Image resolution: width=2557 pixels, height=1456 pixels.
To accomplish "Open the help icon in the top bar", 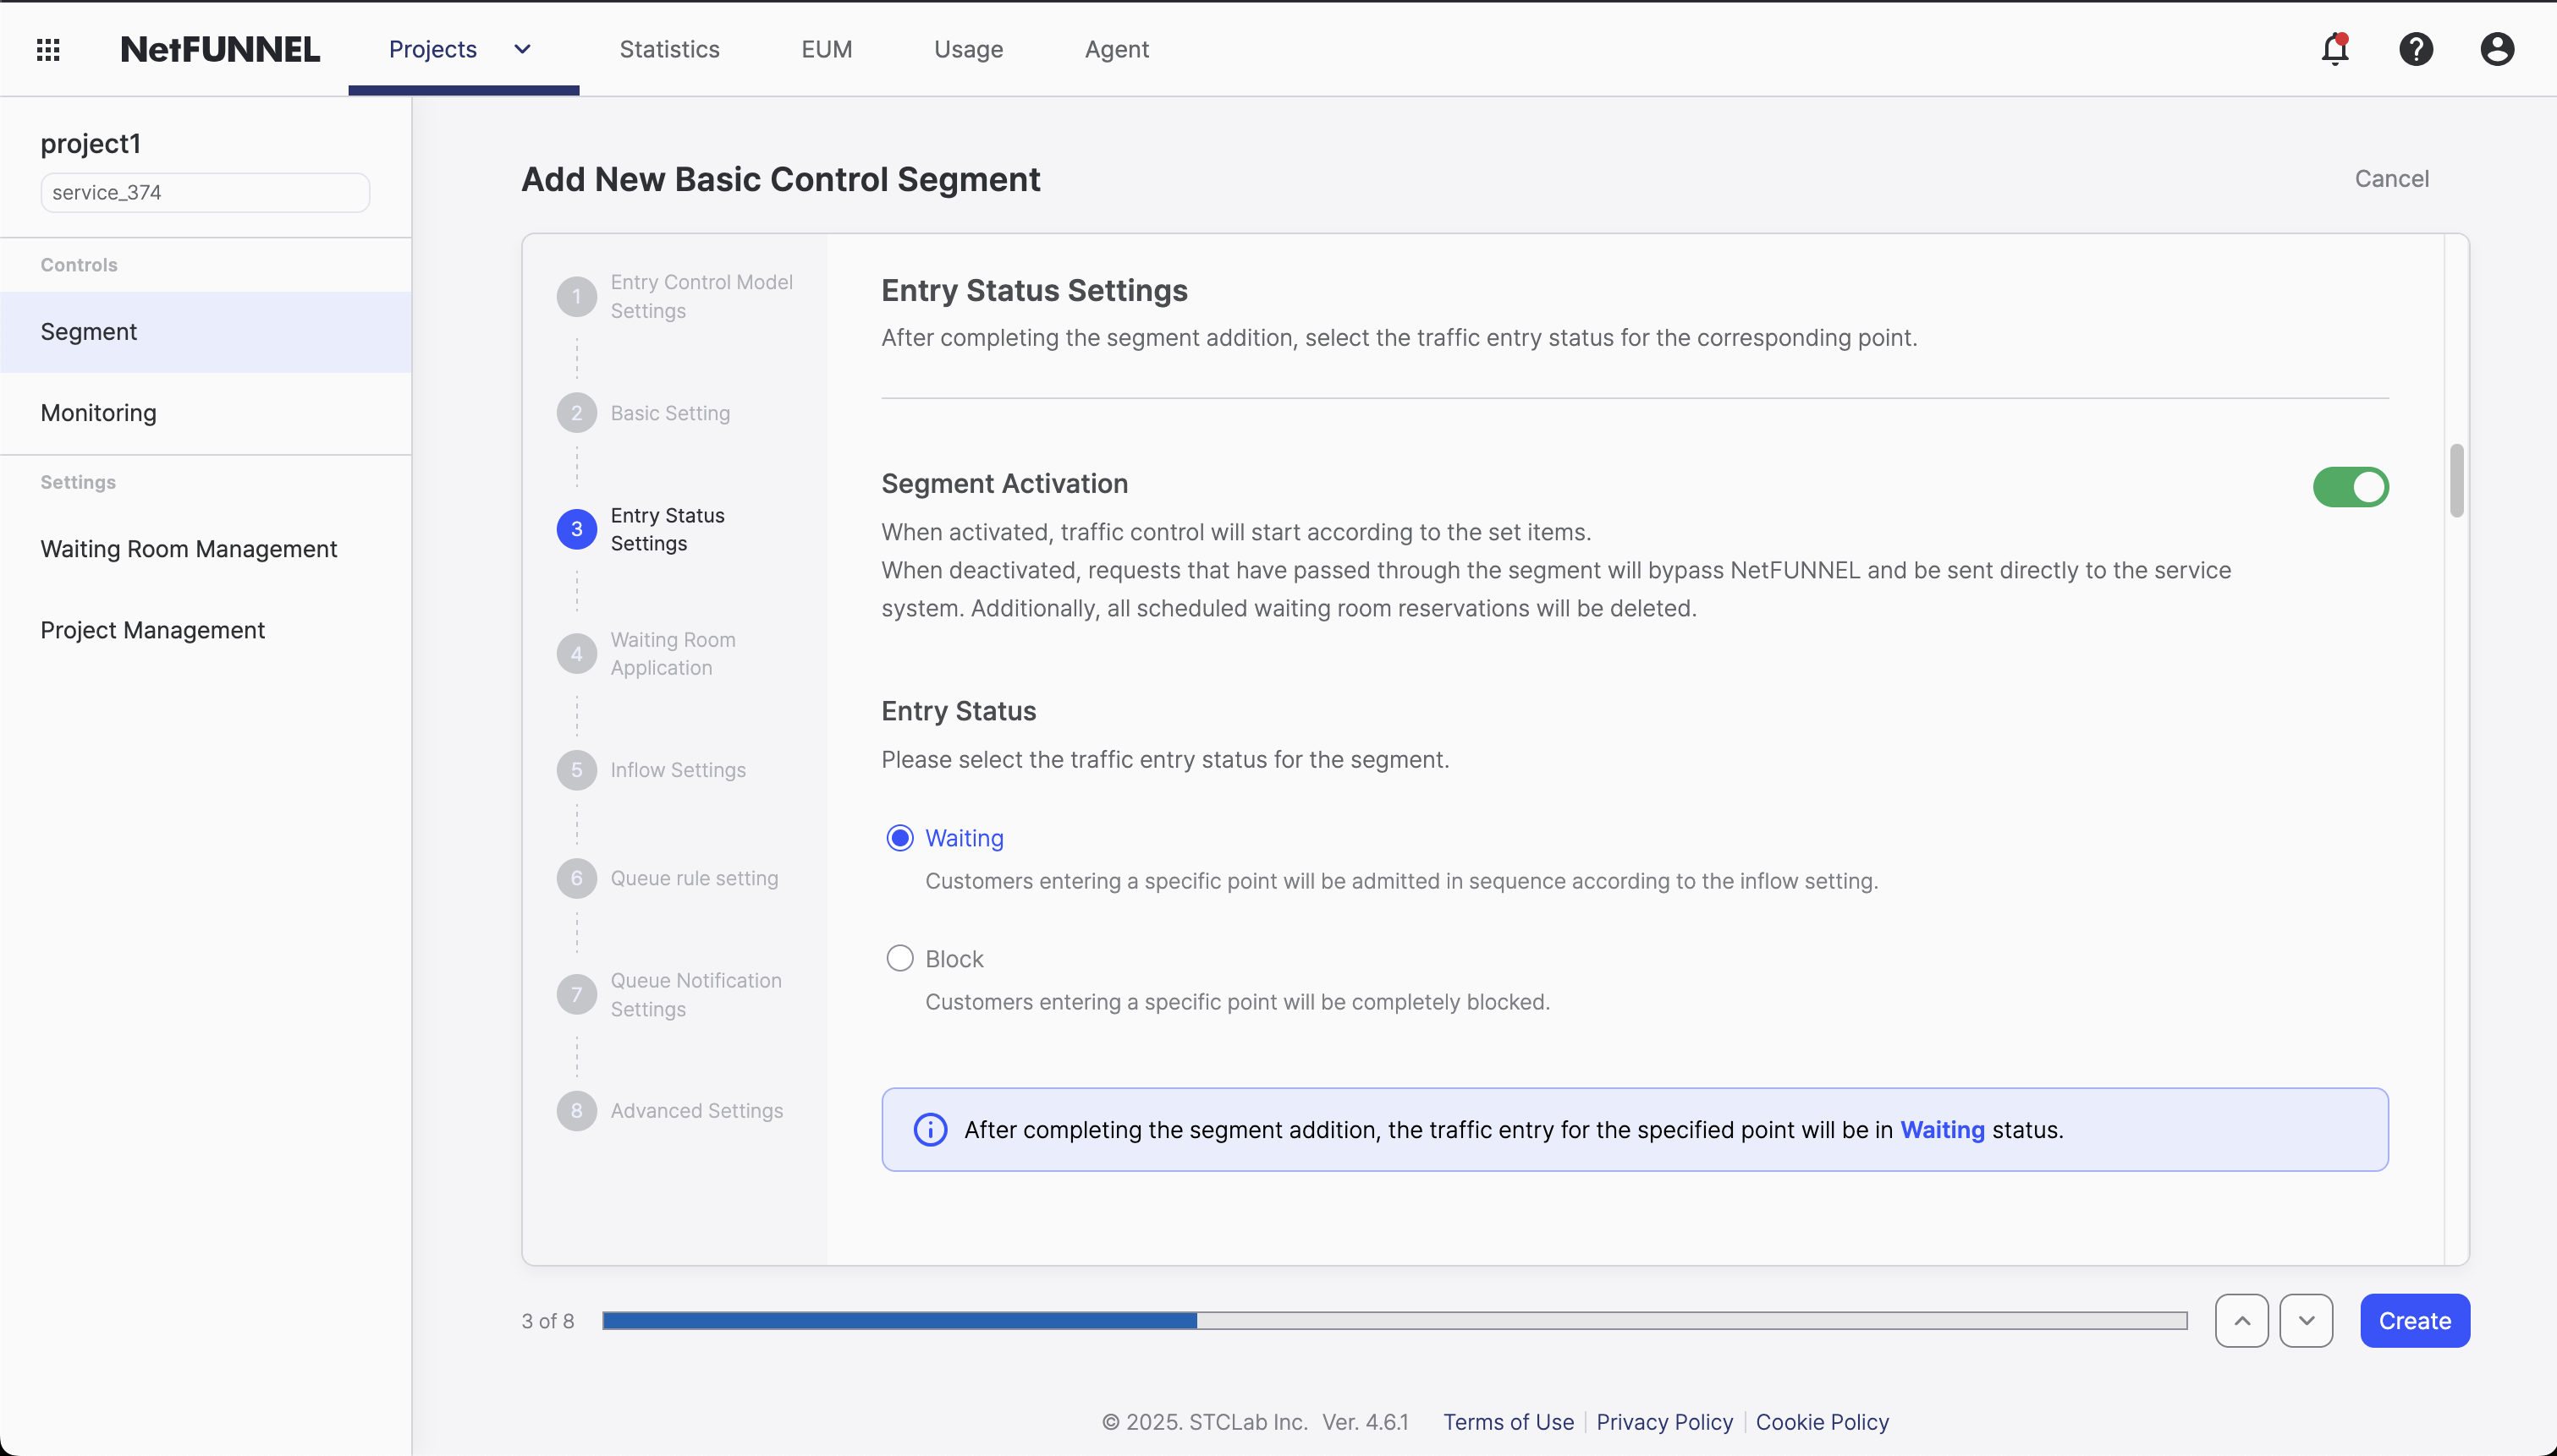I will (x=2416, y=48).
